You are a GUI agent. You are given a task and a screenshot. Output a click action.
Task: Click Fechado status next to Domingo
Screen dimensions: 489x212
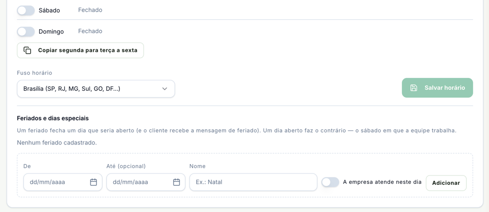click(x=90, y=31)
